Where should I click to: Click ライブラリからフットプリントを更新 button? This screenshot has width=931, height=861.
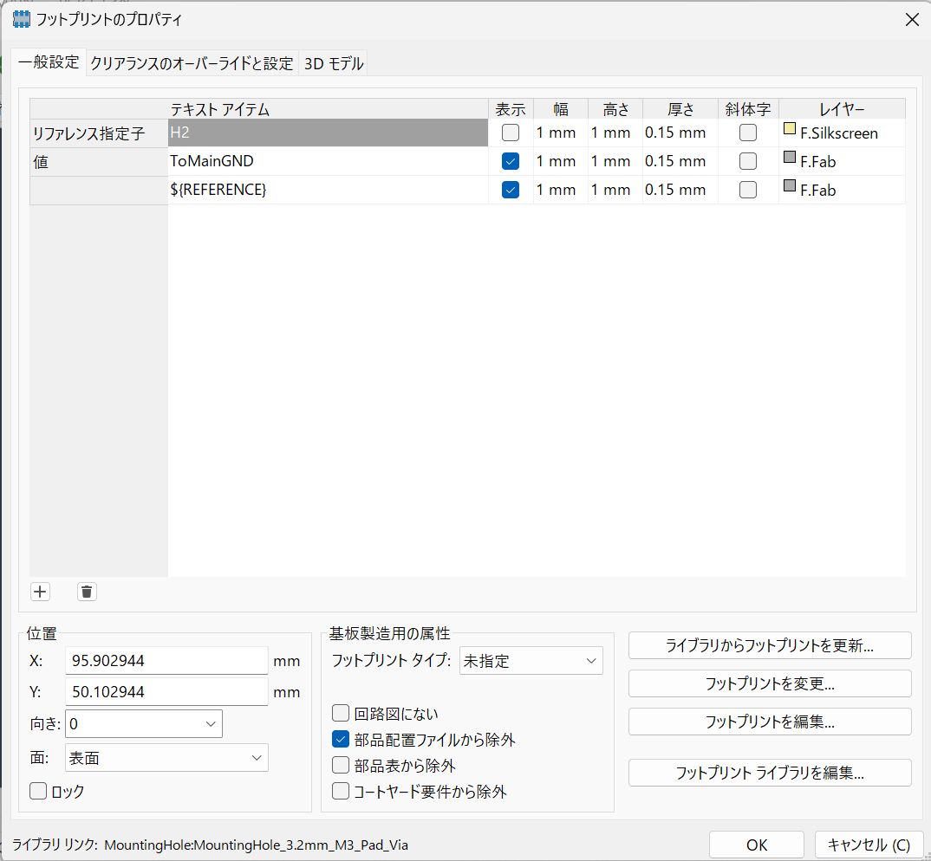coord(770,645)
